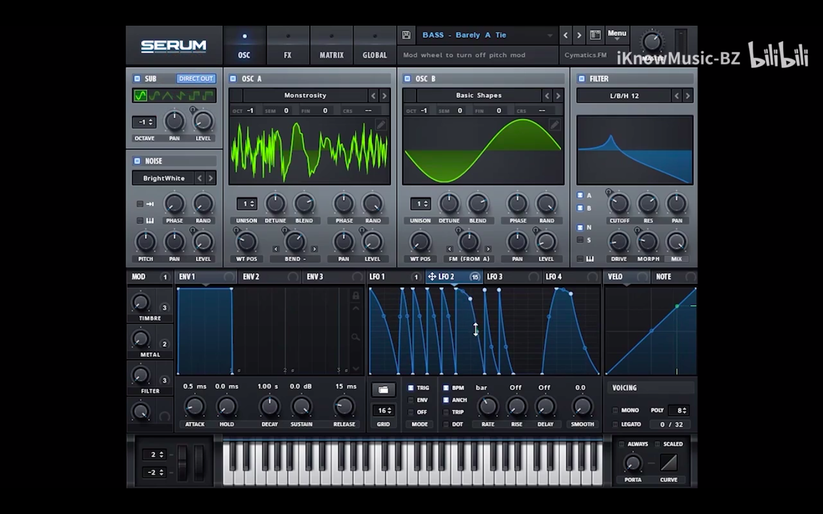Select next filter type arrow
Viewport: 823px width, 514px height.
click(688, 95)
